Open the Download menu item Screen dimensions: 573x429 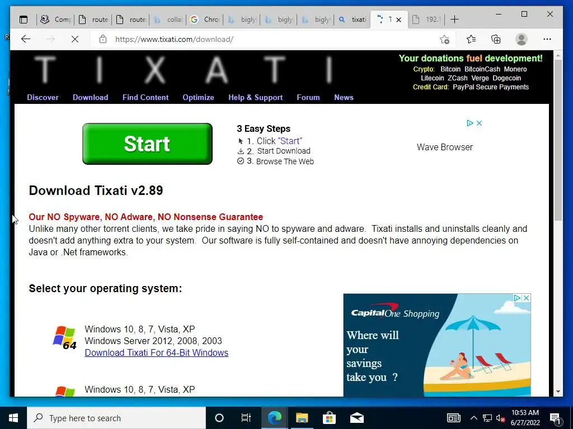(90, 97)
